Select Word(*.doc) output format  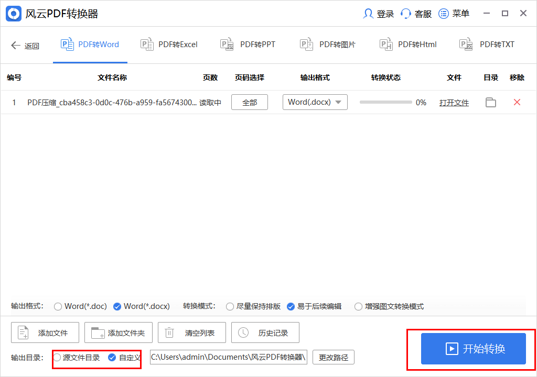(80, 306)
